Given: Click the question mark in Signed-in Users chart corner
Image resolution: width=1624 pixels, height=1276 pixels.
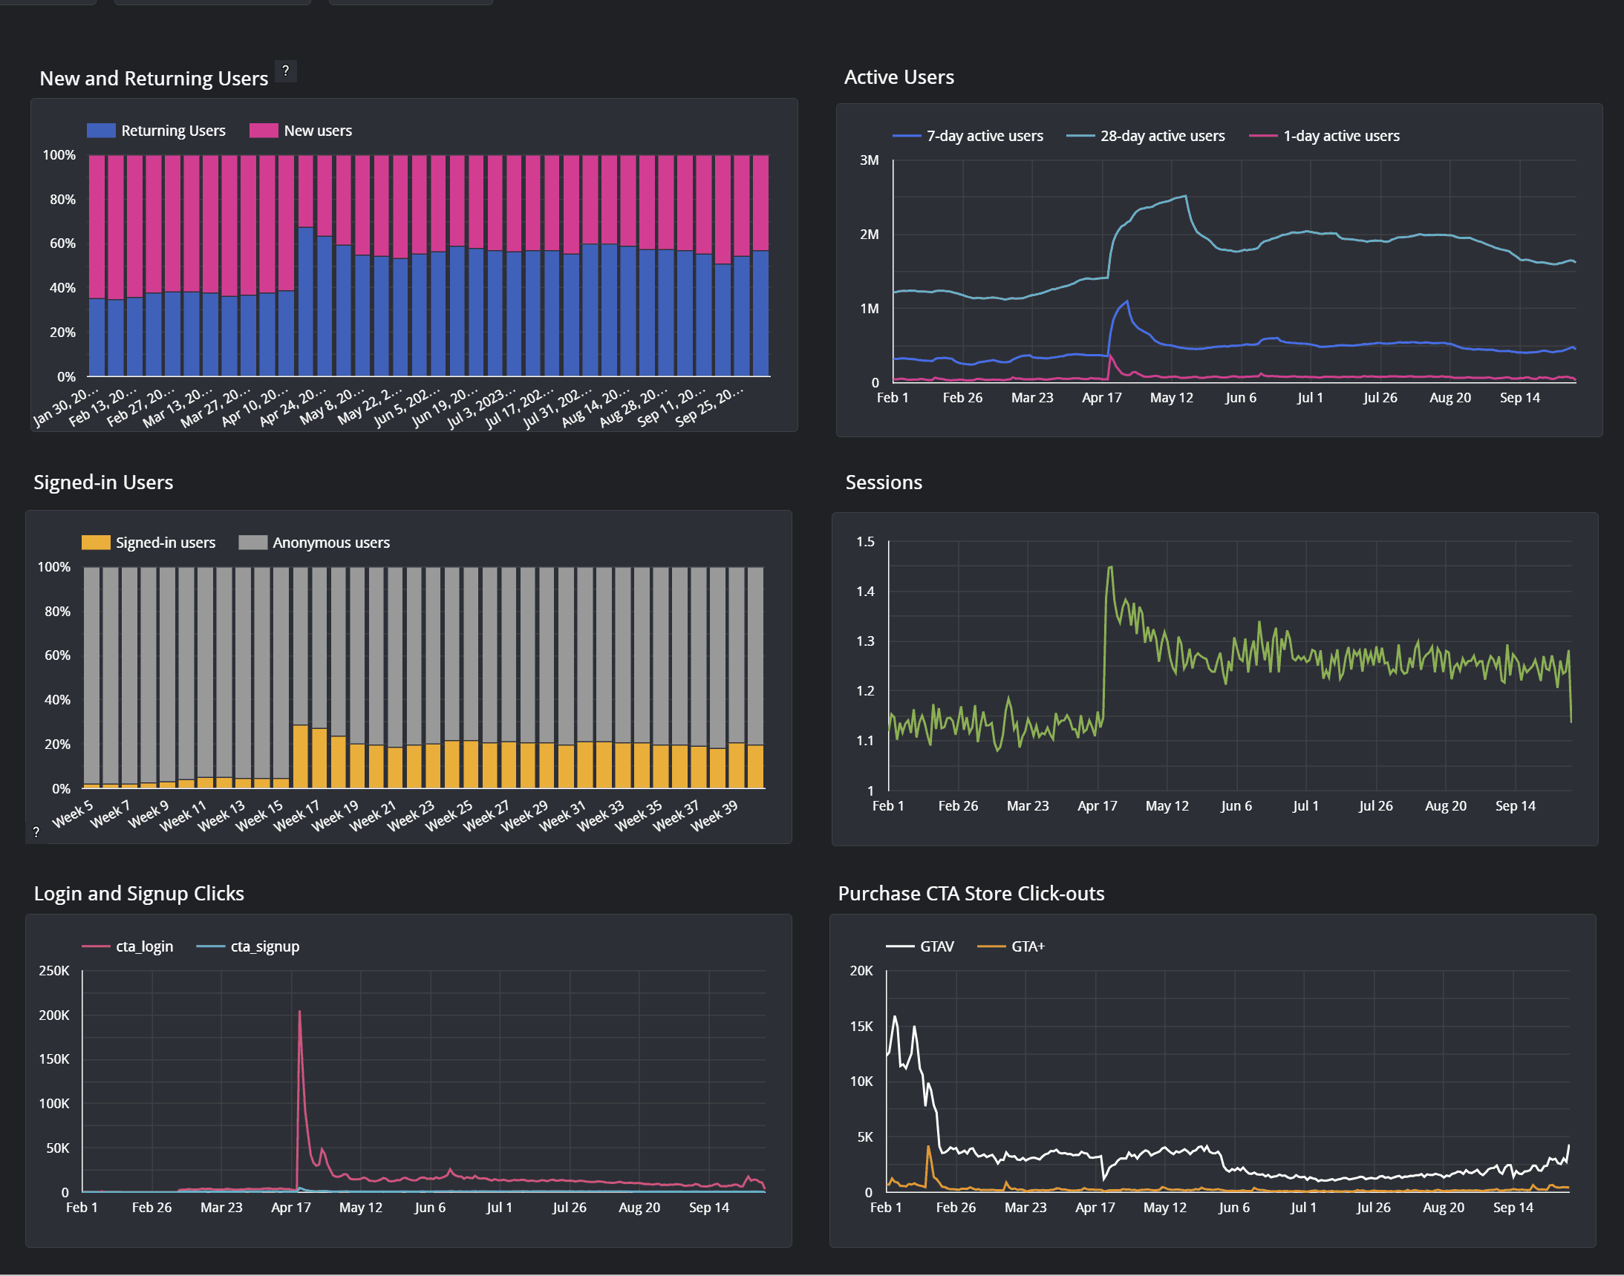Looking at the screenshot, I should (36, 831).
